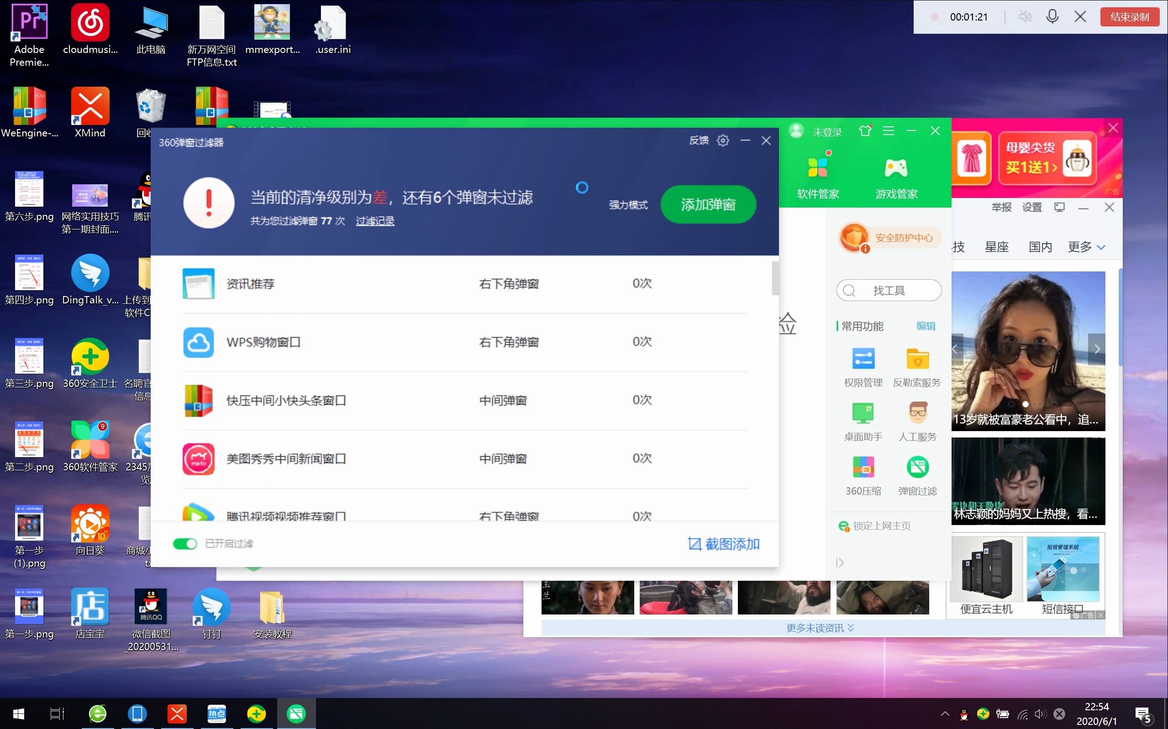Expand 更多 dropdown in news window
The width and height of the screenshot is (1168, 729).
coord(1085,247)
